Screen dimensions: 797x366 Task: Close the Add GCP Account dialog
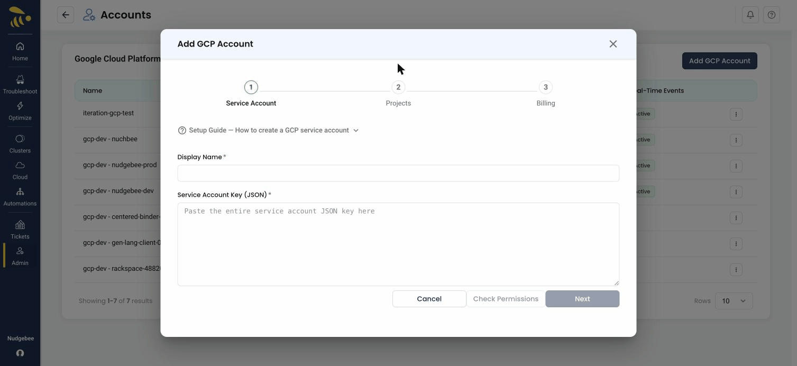click(x=613, y=44)
